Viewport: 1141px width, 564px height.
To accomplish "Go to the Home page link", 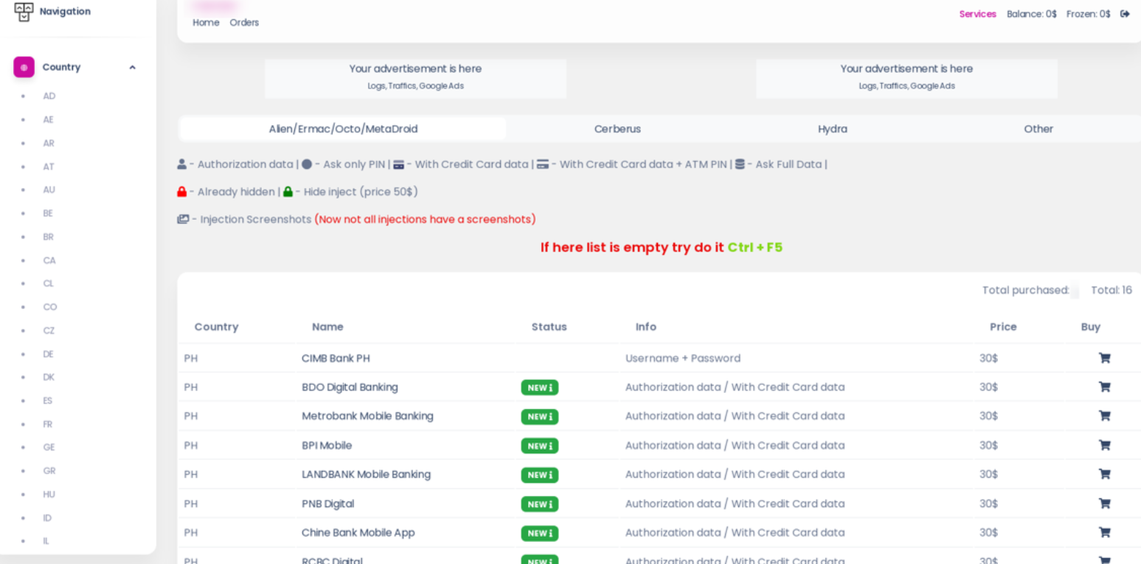I will [206, 23].
